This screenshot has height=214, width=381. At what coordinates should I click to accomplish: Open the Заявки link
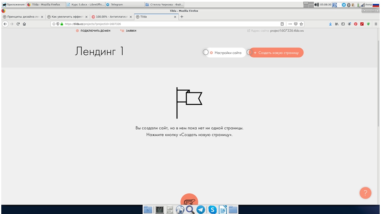point(131,31)
